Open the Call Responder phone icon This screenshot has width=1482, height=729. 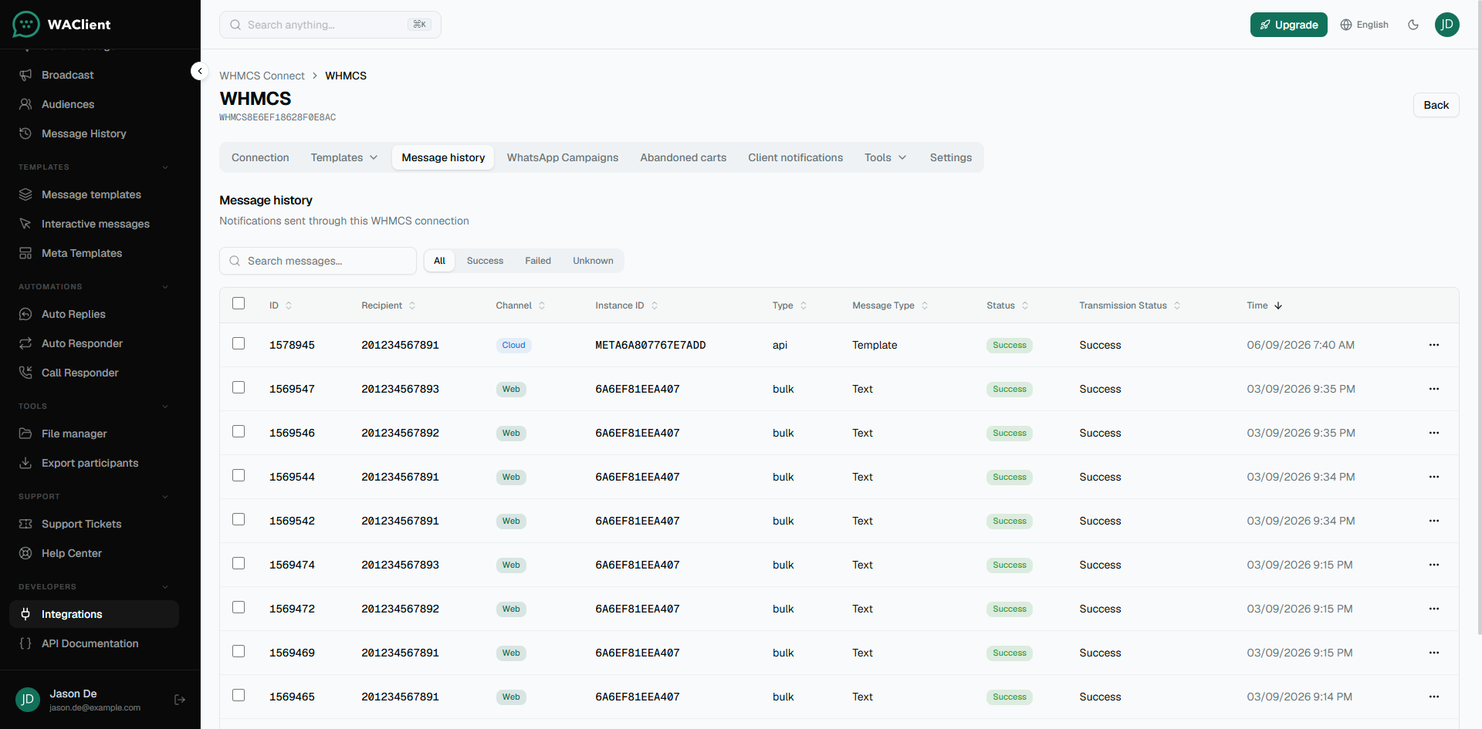(x=25, y=373)
